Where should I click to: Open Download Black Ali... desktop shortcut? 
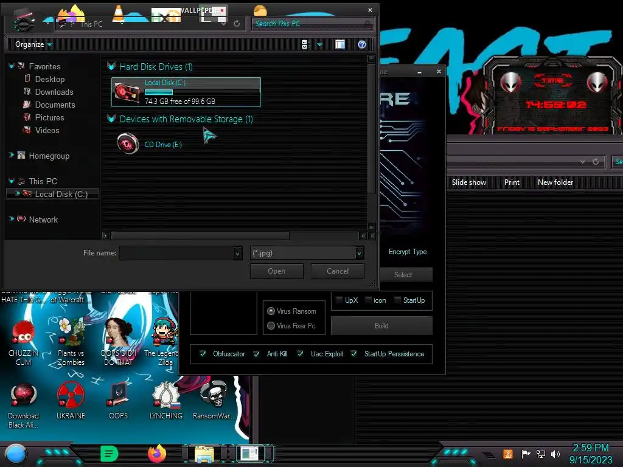(24, 406)
